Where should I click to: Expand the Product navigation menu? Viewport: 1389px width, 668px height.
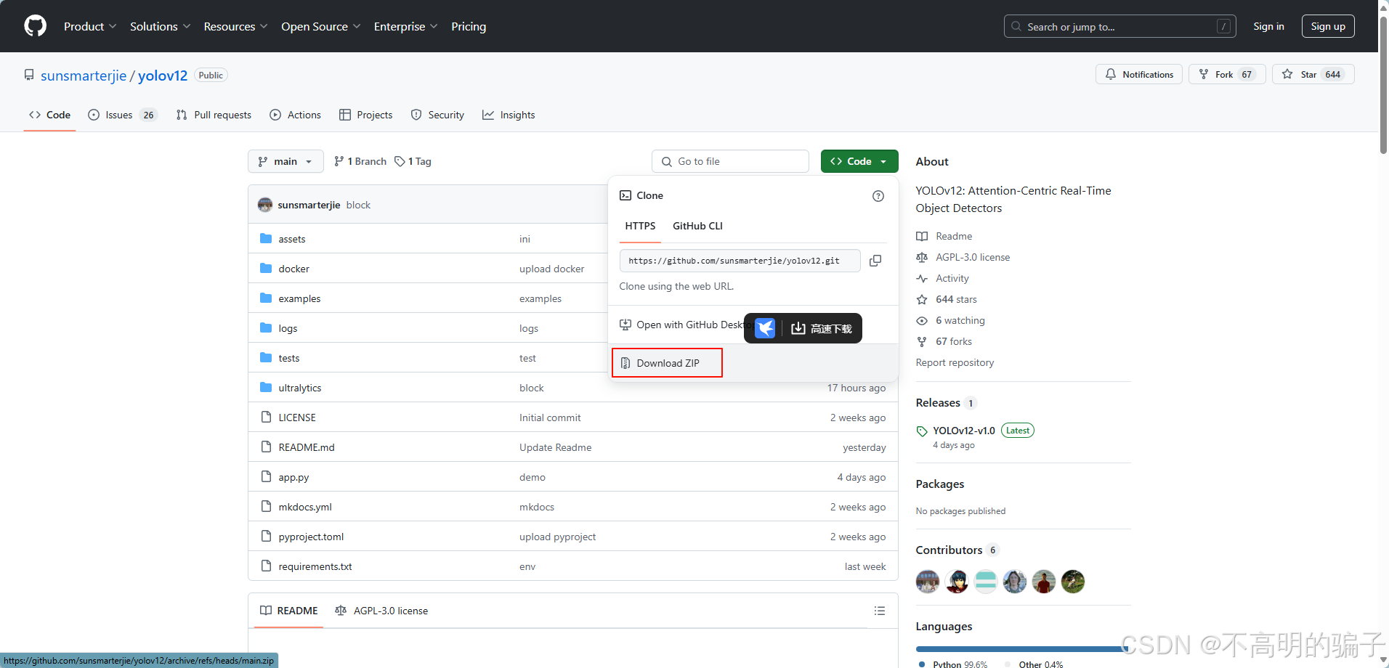[x=90, y=26]
